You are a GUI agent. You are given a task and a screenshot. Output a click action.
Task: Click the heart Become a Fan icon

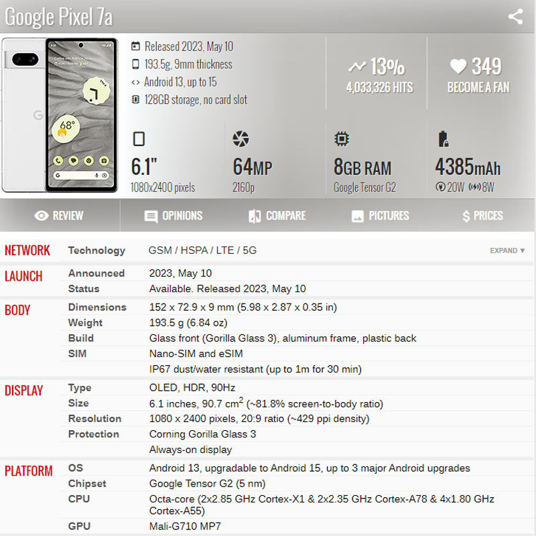click(x=458, y=66)
